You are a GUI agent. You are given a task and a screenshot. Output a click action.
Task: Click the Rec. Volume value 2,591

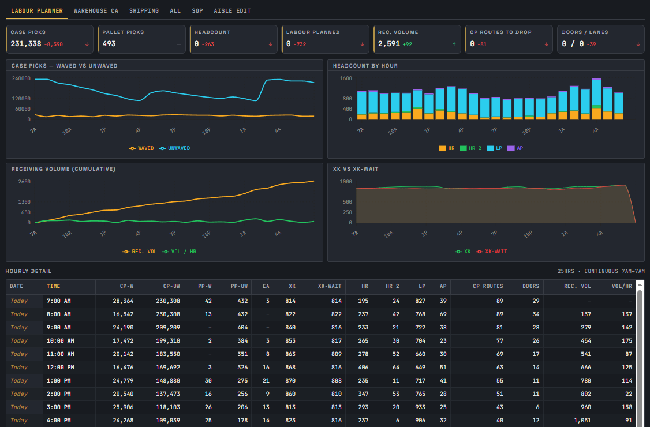(389, 44)
